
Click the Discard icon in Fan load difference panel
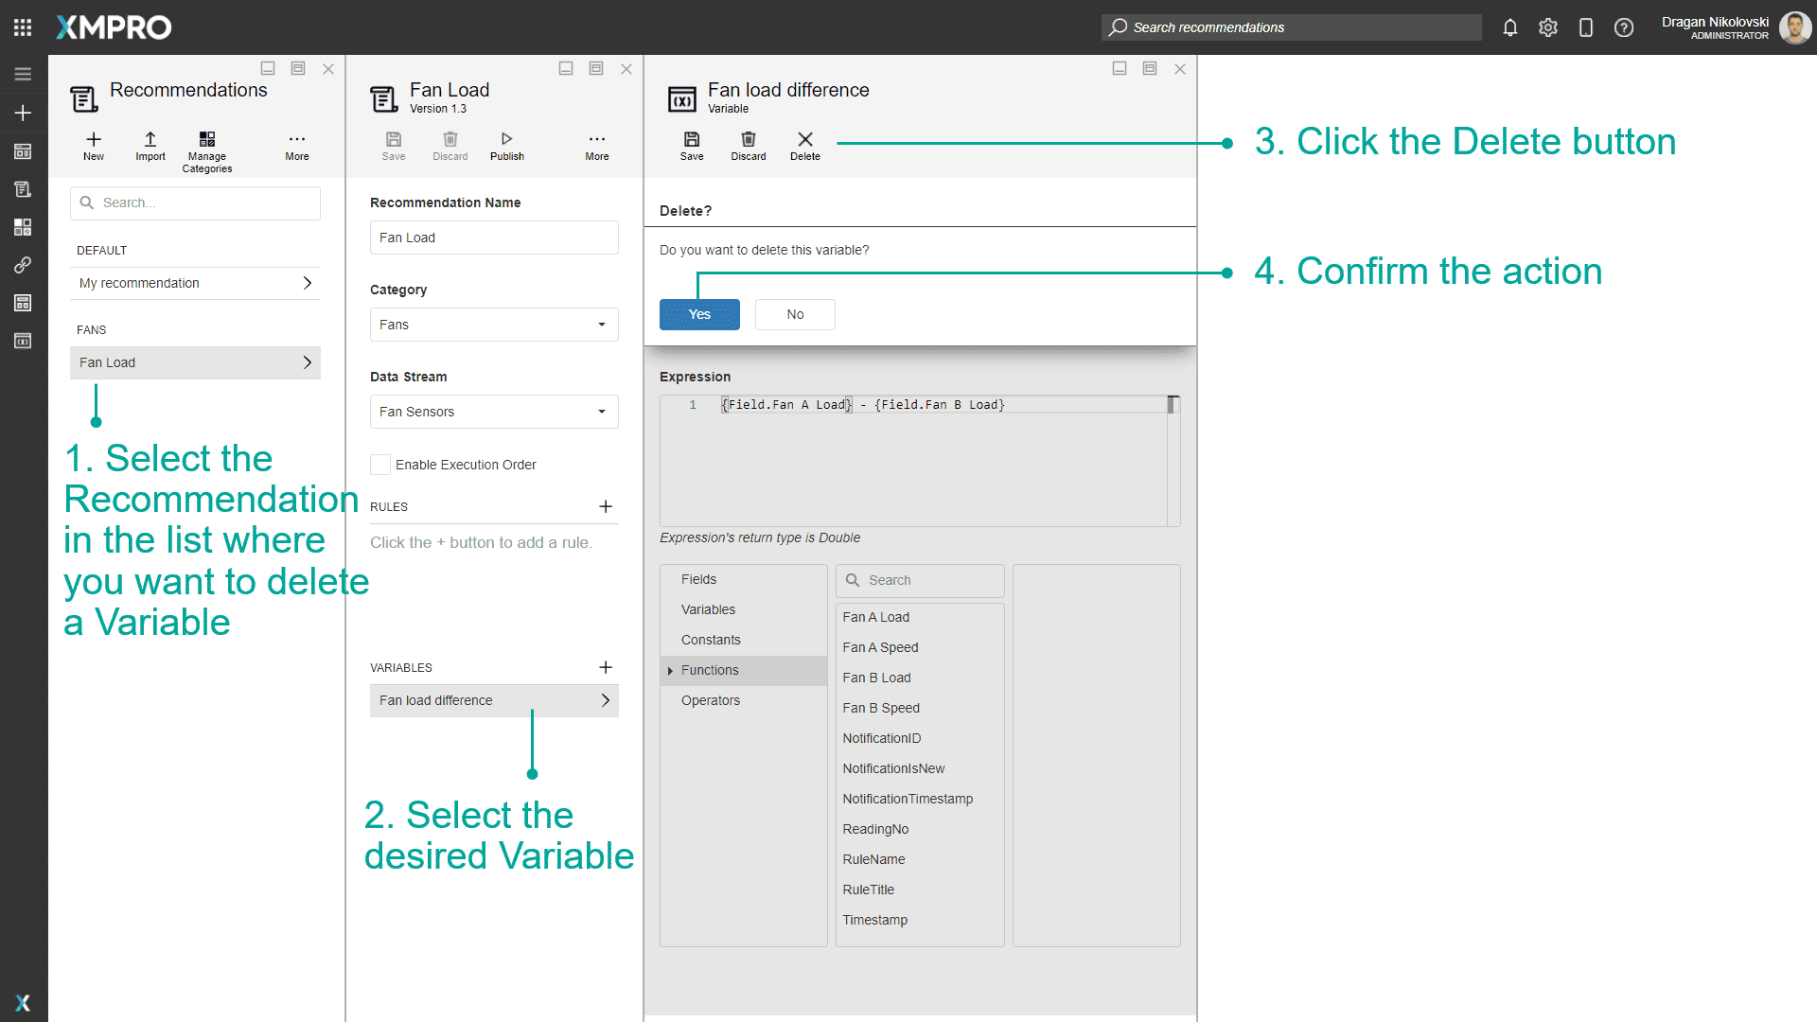[748, 147]
